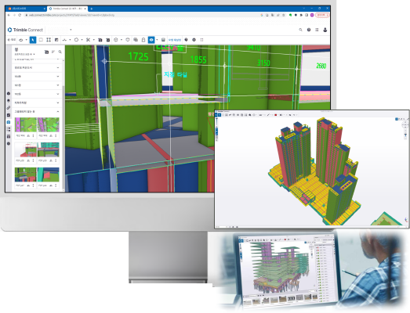The height and width of the screenshot is (313, 410).
Task: Click the help question mark icon
Action: (309, 30)
